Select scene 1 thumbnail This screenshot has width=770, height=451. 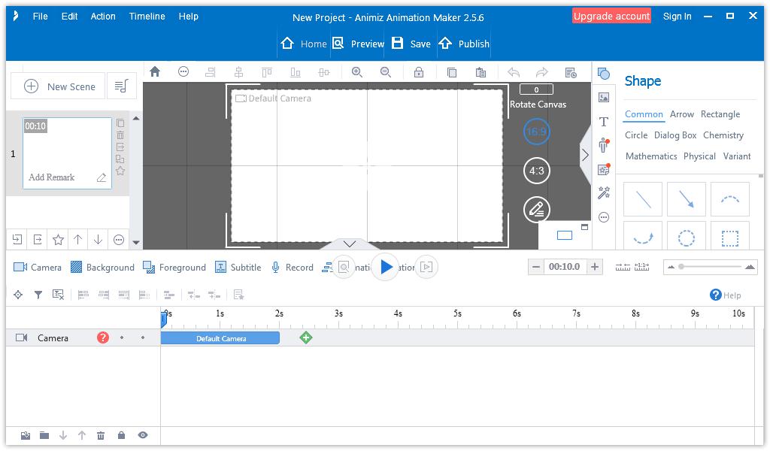coord(67,153)
